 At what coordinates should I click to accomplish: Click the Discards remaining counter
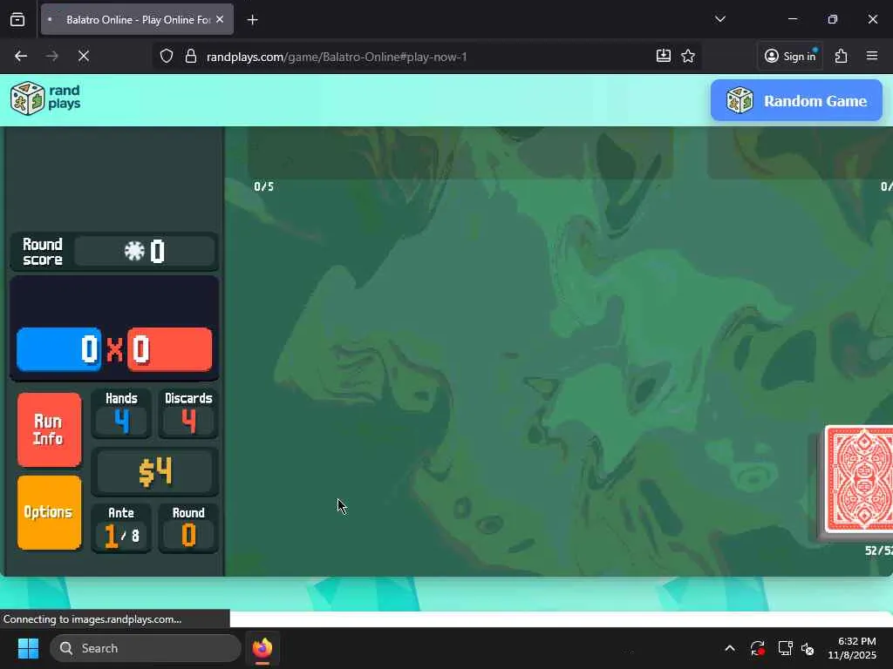[x=188, y=414]
